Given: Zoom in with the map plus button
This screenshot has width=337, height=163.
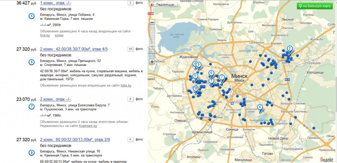Looking at the screenshot, I should tap(152, 62).
